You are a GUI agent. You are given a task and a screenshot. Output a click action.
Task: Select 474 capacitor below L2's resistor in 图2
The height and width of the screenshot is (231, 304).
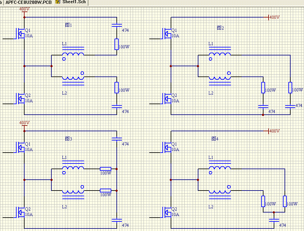point(263,106)
